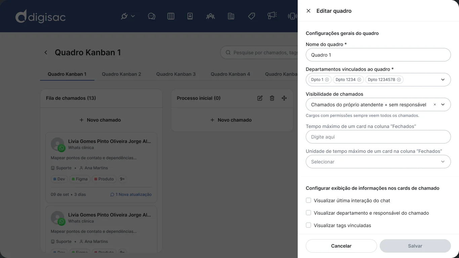Open the chat conversations icon

tap(152, 16)
